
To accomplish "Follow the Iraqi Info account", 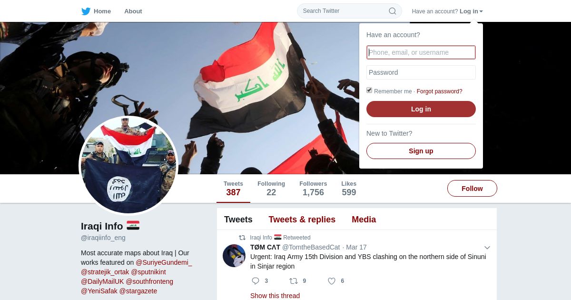I will pyautogui.click(x=472, y=189).
